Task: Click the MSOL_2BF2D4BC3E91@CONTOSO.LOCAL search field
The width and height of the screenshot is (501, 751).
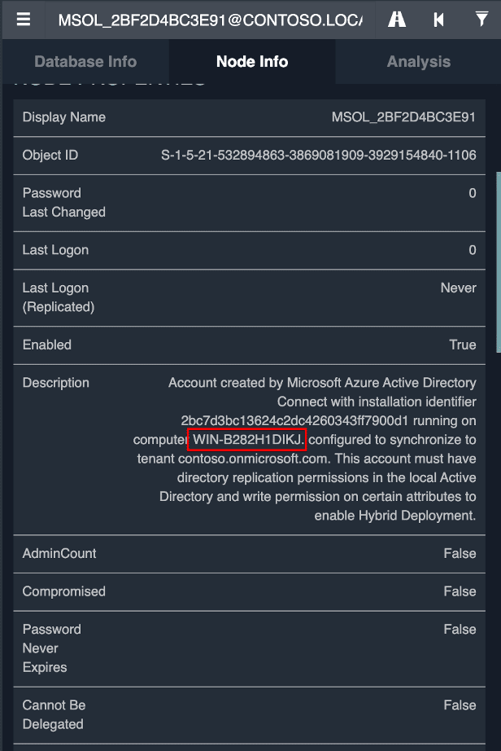Action: click(210, 20)
